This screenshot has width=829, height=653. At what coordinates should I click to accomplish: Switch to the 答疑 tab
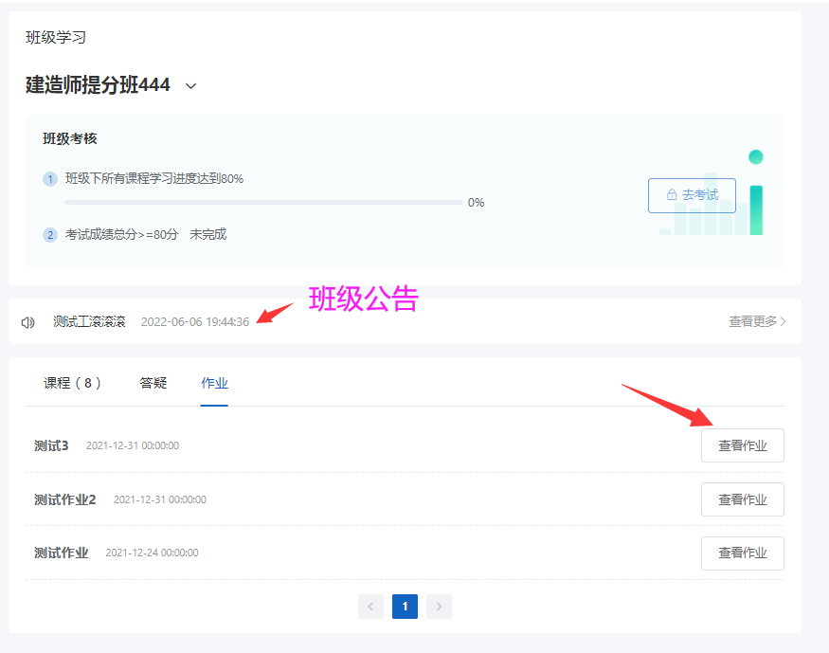[x=153, y=383]
